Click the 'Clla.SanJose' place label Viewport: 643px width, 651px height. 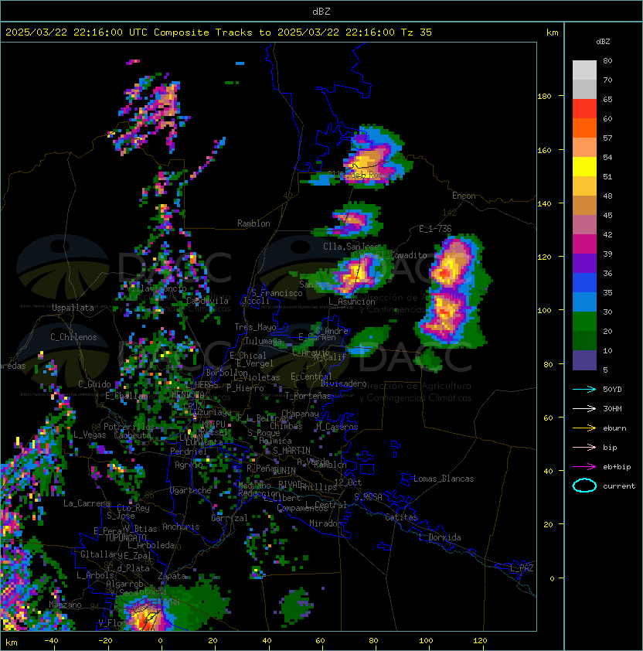click(351, 247)
